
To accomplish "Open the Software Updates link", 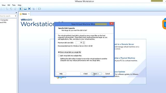I will pos(120,72).
